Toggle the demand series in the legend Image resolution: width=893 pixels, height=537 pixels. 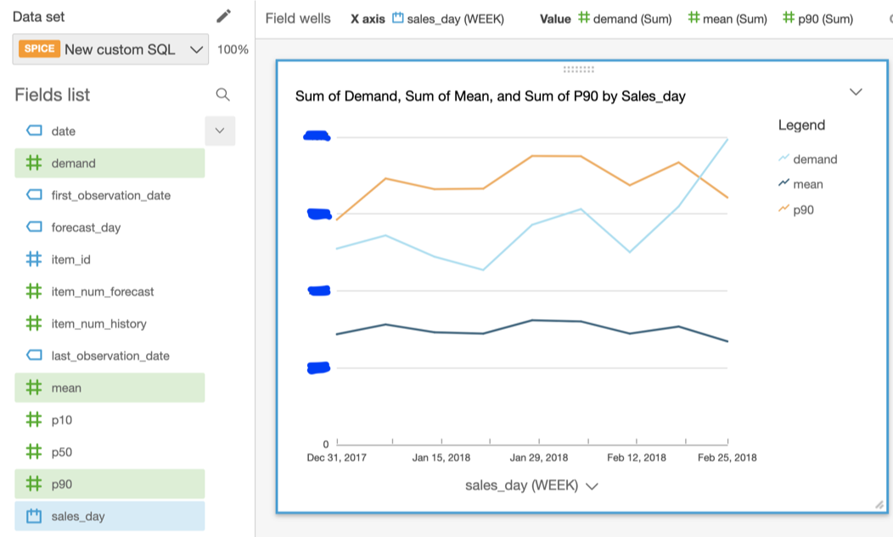pyautogui.click(x=808, y=159)
